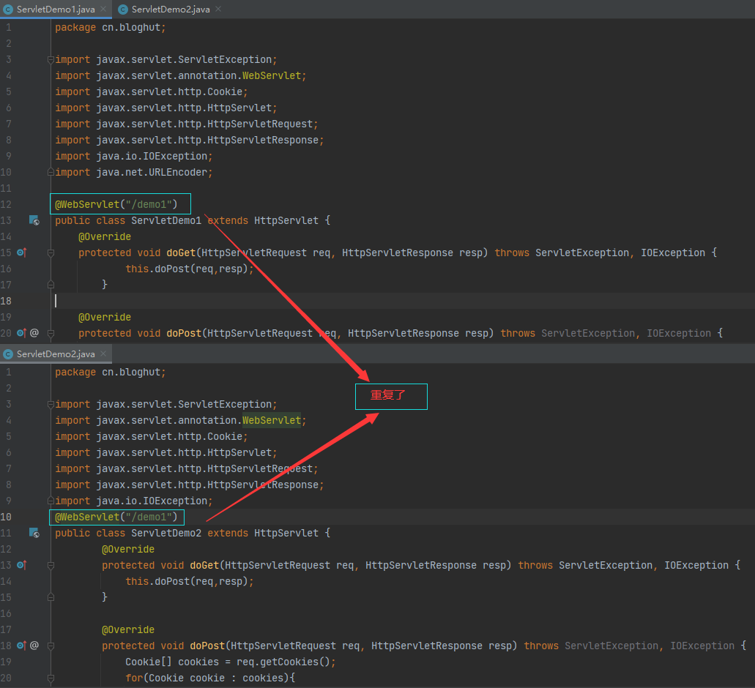Screen dimensions: 755x688
Task: Select the ServletDemo2.java tab beside ServletDemo1.java
Action: (171, 9)
